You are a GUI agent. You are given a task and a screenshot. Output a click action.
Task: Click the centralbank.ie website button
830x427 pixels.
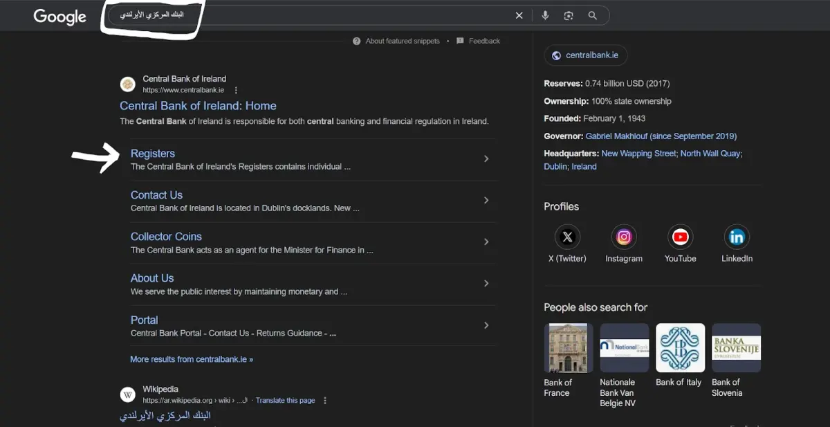click(586, 55)
